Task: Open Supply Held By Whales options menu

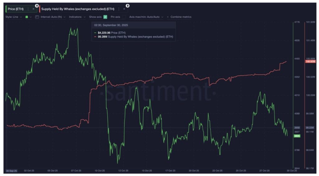Action: (x=119, y=9)
